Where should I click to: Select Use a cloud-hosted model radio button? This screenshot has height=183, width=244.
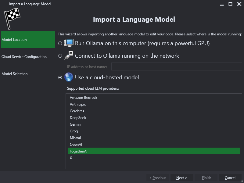click(x=60, y=77)
